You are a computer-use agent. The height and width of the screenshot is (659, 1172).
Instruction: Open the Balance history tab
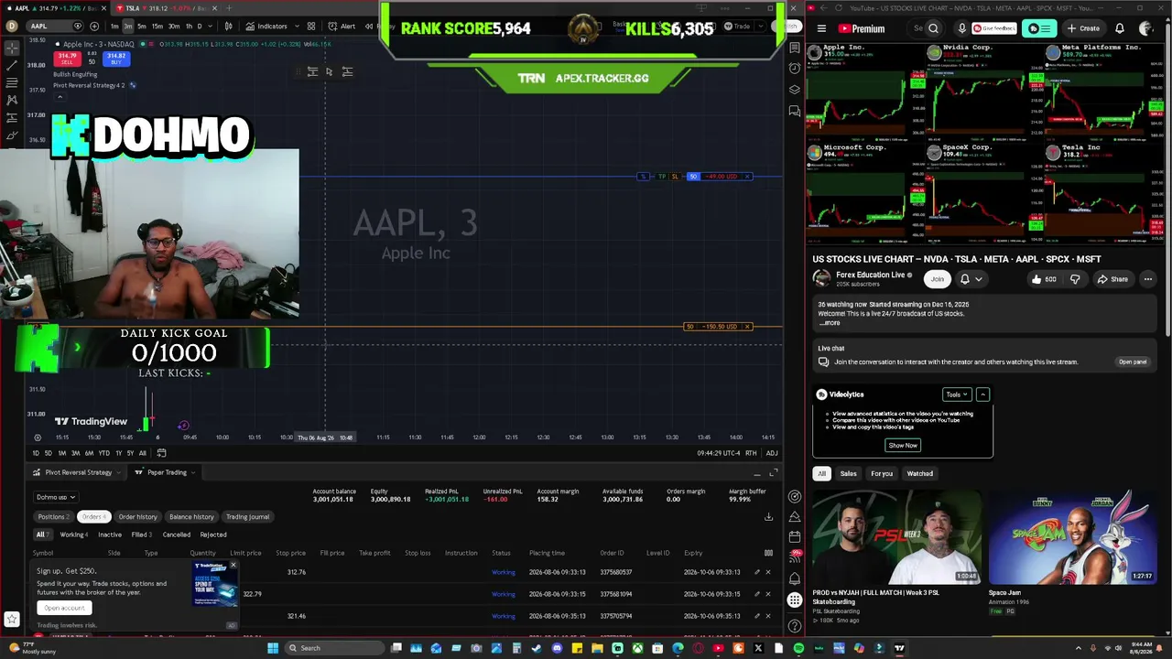coord(191,517)
